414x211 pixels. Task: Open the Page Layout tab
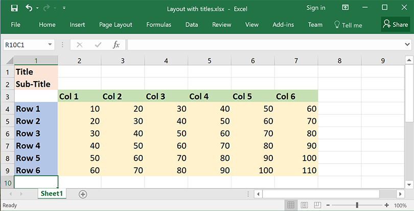coord(116,25)
